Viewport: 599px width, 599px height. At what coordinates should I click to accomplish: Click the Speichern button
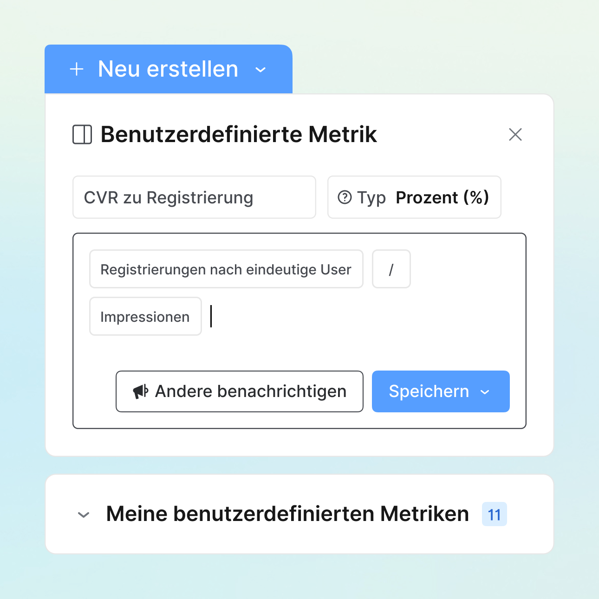tap(429, 391)
